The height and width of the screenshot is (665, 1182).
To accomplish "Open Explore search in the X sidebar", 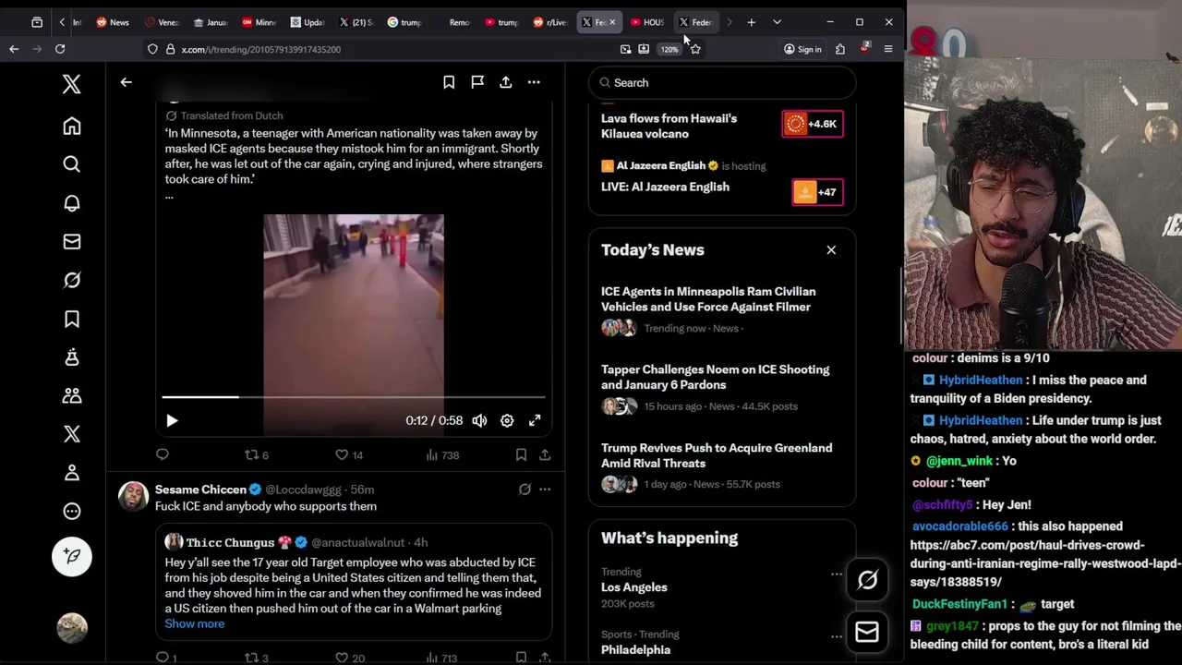I will click(x=72, y=164).
